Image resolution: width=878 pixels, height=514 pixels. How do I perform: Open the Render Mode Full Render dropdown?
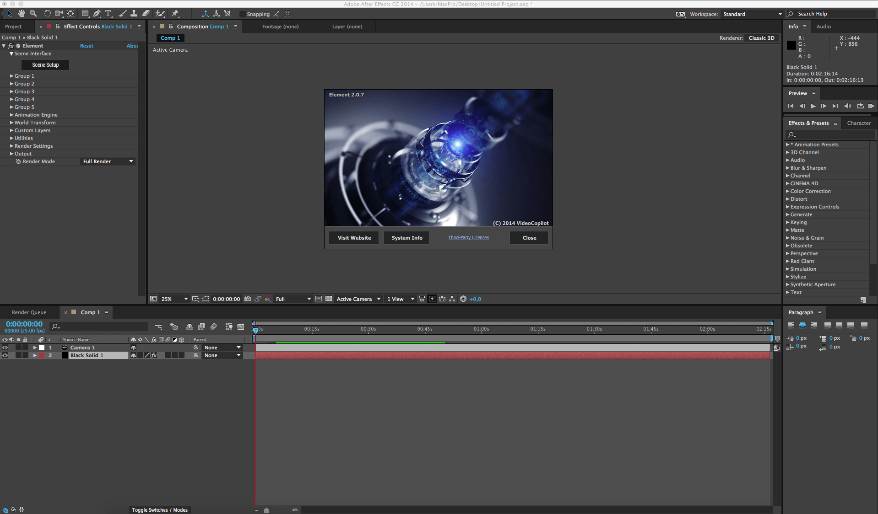pos(108,161)
